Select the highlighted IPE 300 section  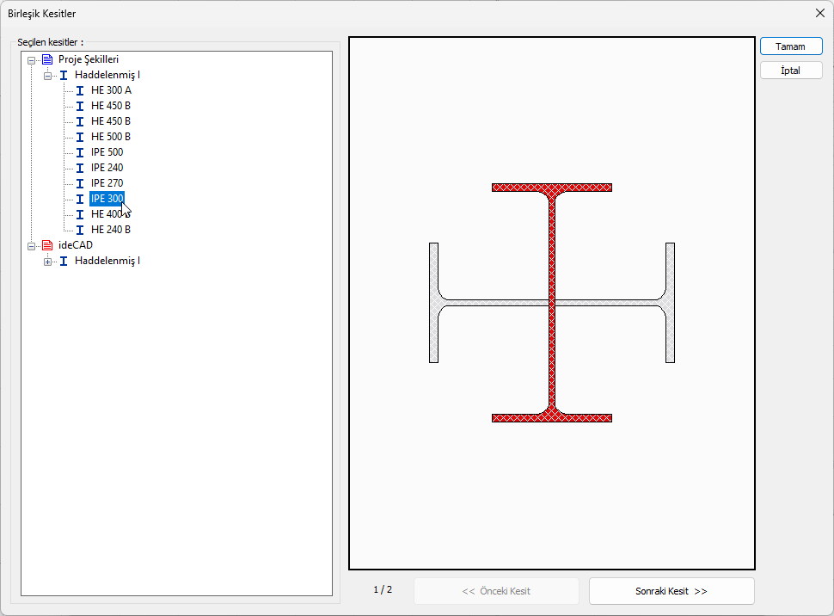[107, 199]
